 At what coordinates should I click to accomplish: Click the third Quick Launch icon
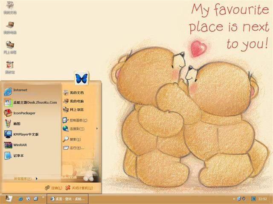point(36,199)
